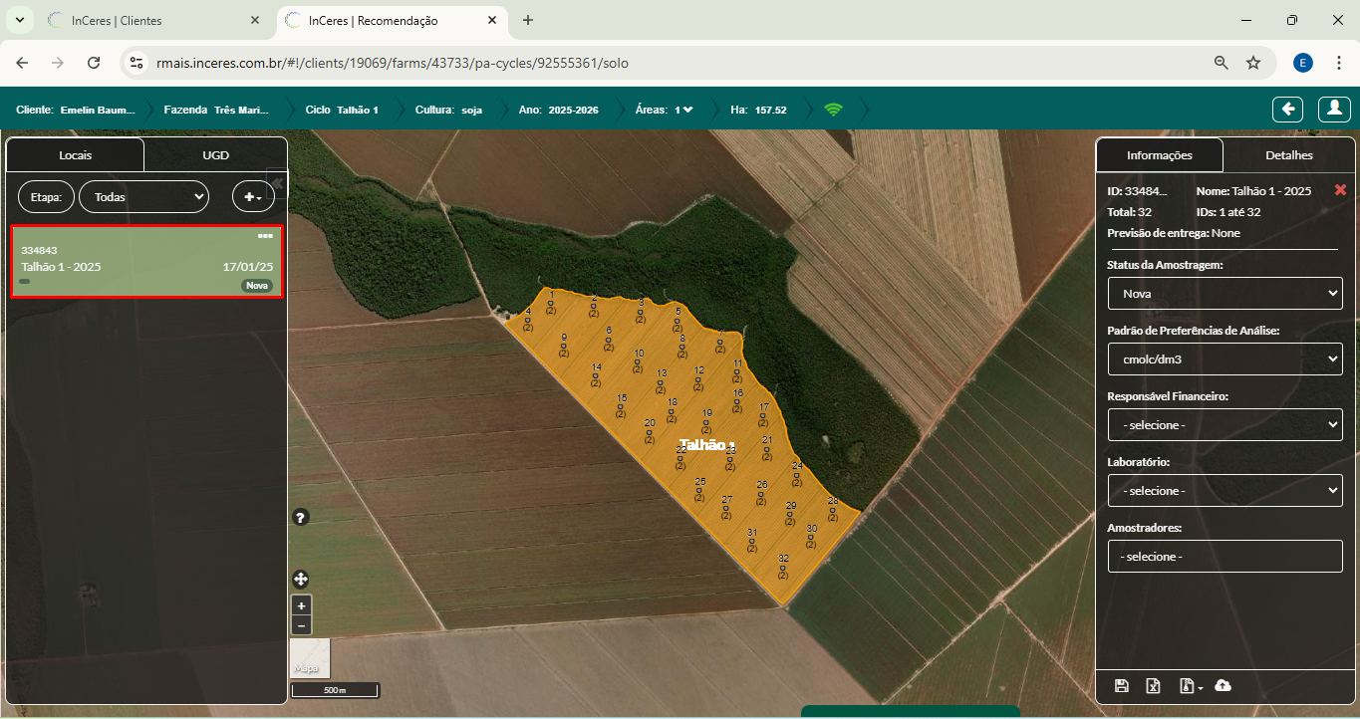This screenshot has height=719, width=1360.
Task: Close the InCeres | Recomendação browser tab
Action: (490, 20)
